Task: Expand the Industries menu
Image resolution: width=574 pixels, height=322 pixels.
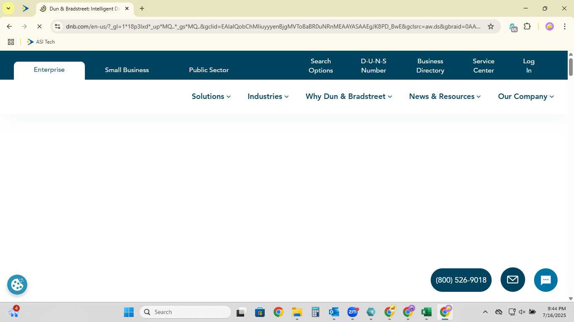Action: (268, 96)
